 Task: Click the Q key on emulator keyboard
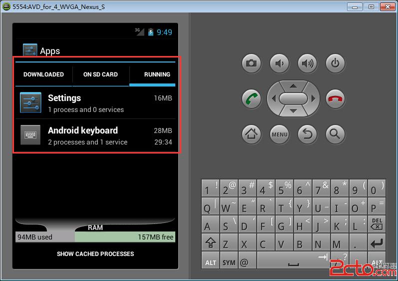(x=210, y=206)
